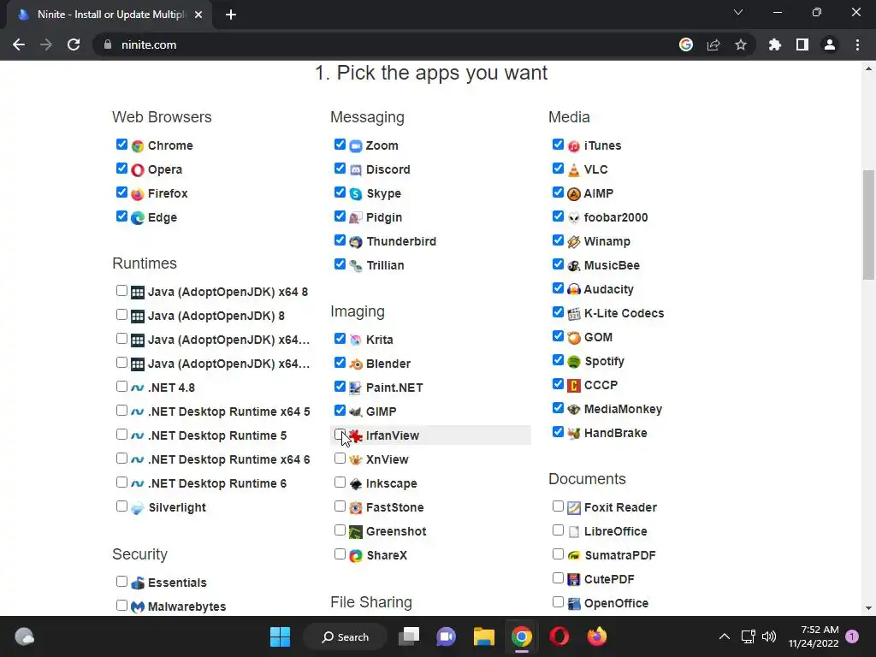Open the share this page icon

(x=713, y=44)
